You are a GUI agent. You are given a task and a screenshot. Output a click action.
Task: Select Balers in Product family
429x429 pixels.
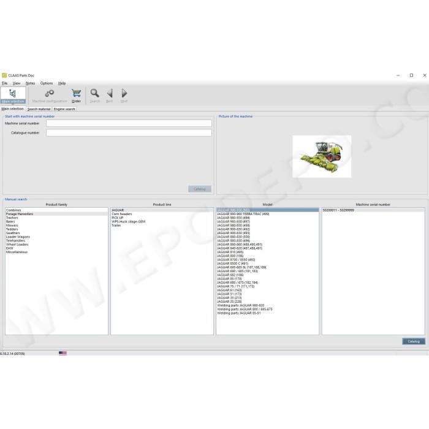click(56, 222)
